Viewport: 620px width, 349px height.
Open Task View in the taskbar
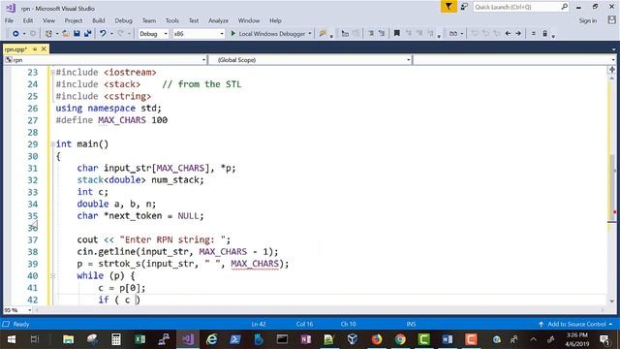point(35,339)
